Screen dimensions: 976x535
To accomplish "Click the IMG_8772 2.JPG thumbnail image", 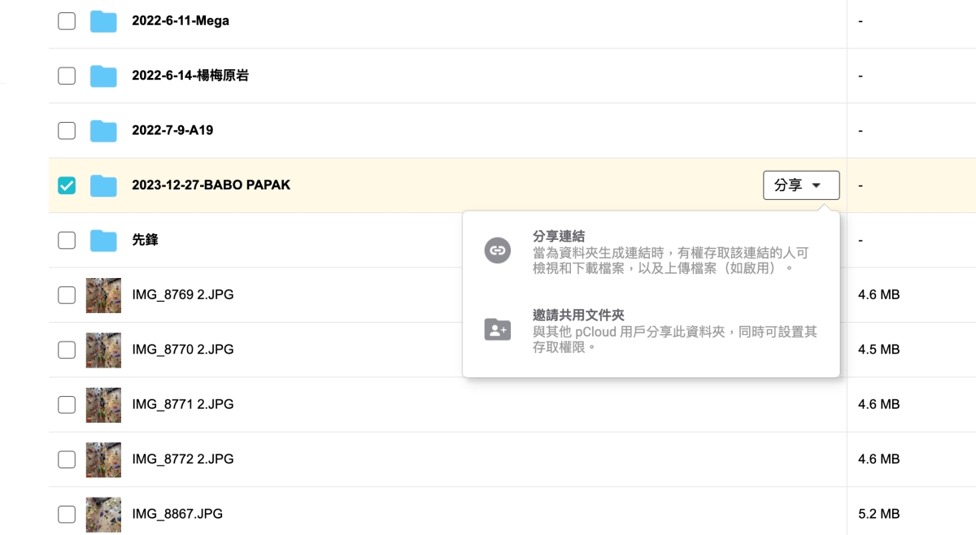I will click(103, 459).
